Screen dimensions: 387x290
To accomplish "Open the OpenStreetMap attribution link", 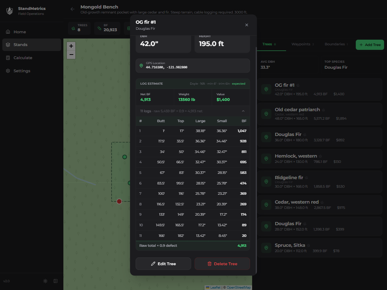I will (x=239, y=288).
